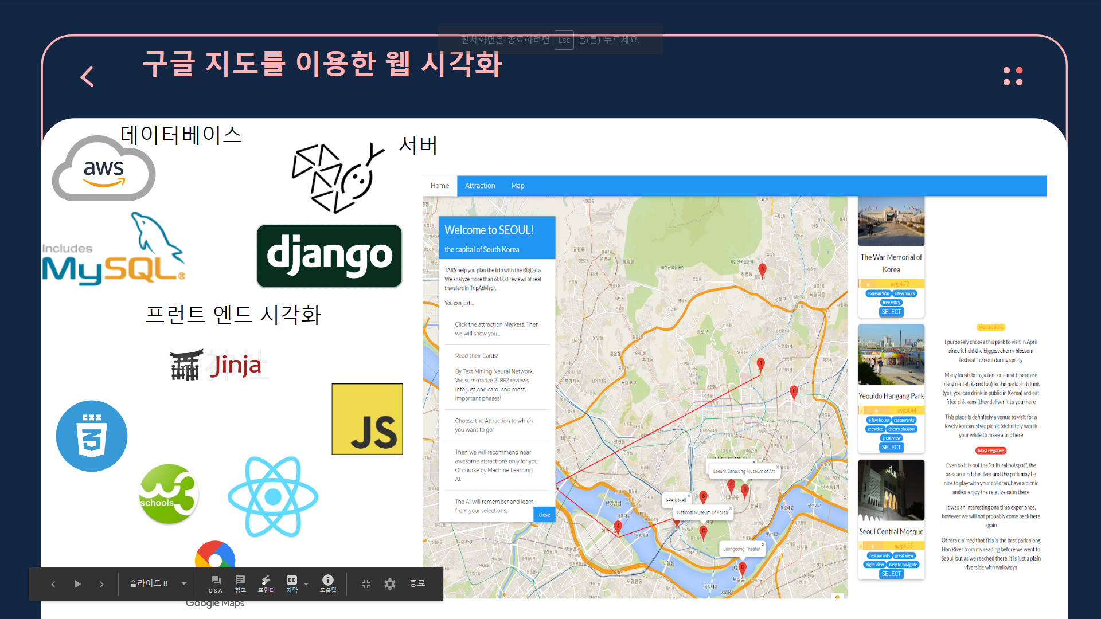Click the four-dot menu icon on slide
This screenshot has height=619, width=1101.
tap(1013, 76)
